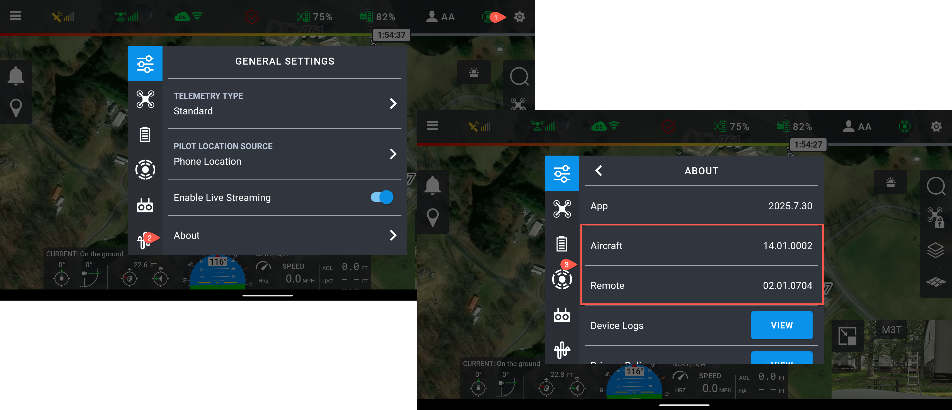
Task: Select drone settings tab in General Settings panel
Action: coord(145,99)
